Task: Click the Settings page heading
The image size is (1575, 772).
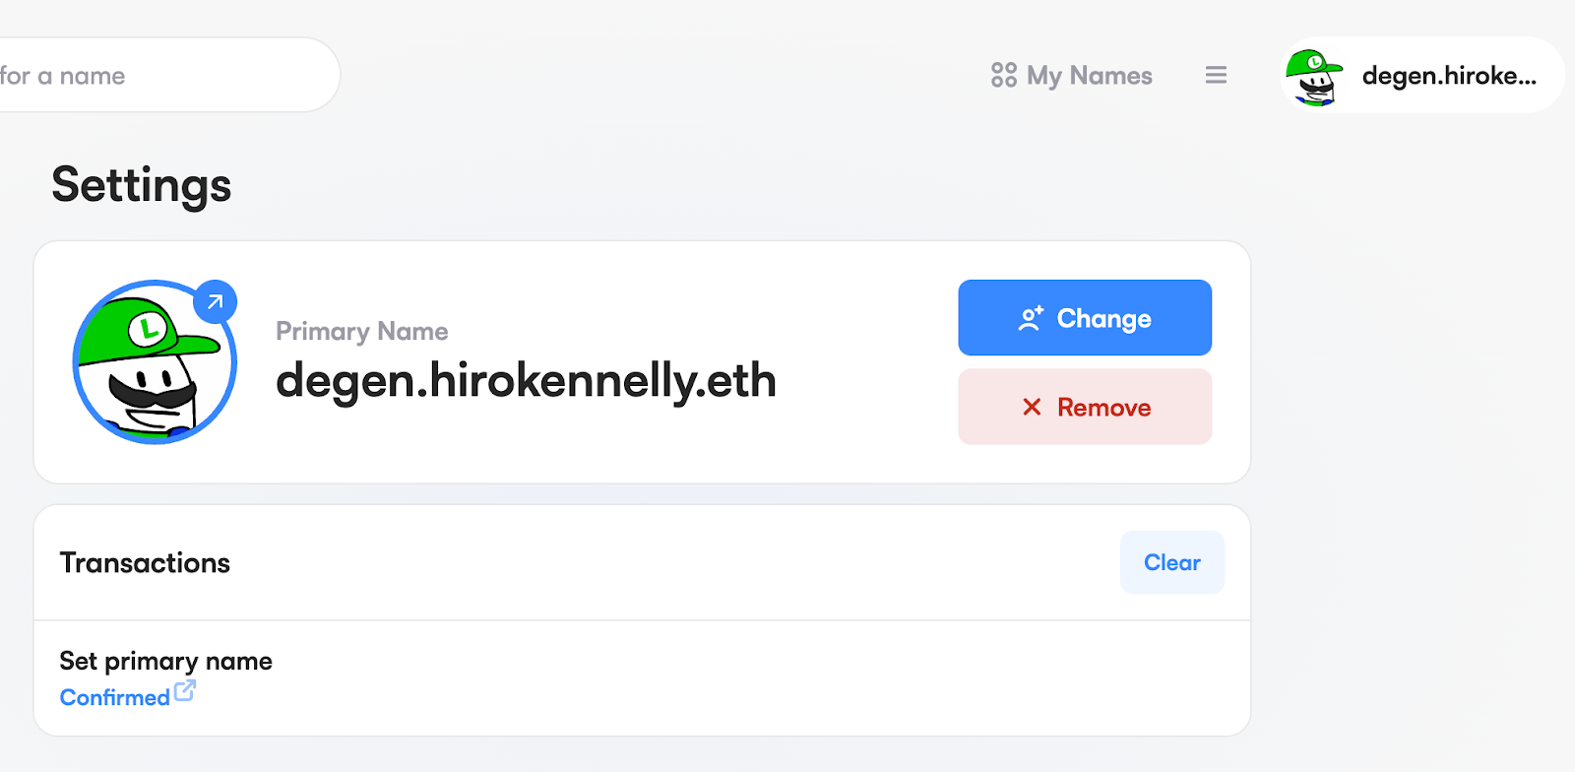Action: coord(142,185)
